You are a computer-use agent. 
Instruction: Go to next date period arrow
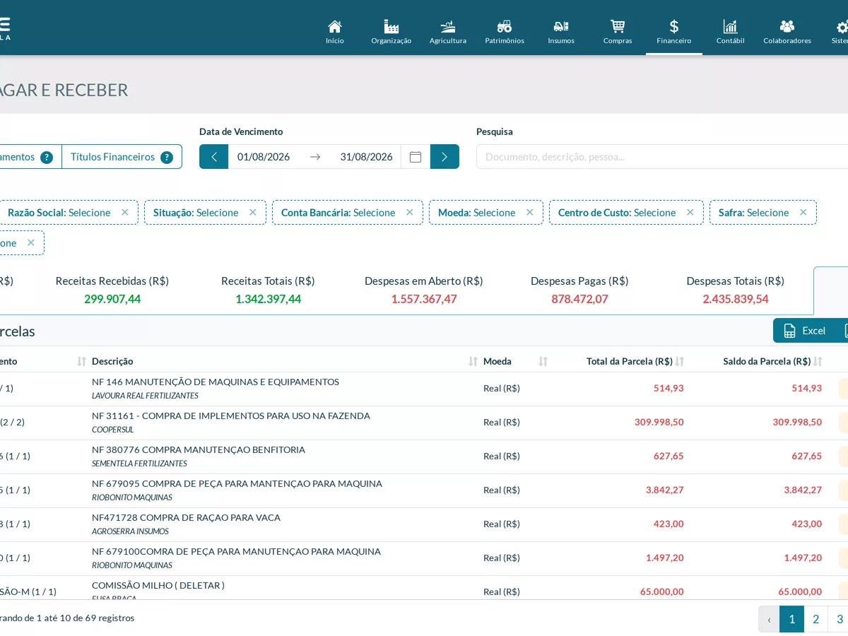tap(444, 157)
